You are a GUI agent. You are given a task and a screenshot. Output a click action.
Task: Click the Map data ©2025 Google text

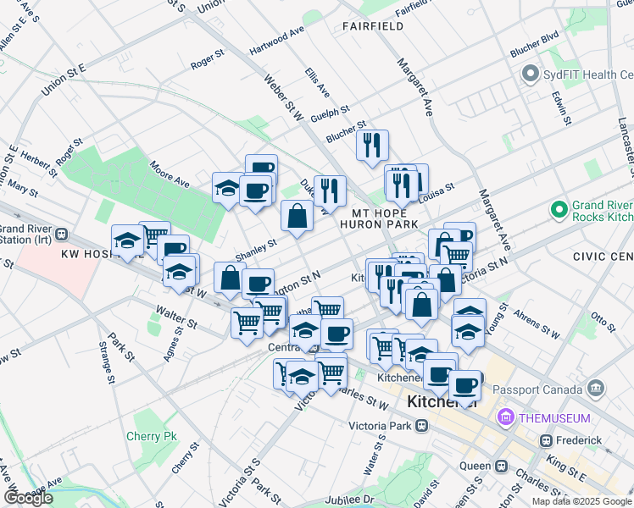point(582,502)
